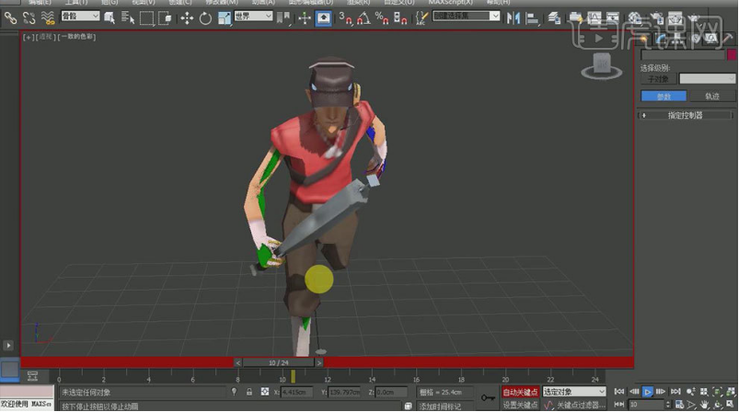739x412 pixels.
Task: Click the Graphite ribbon toggle icon
Action: coord(575,18)
